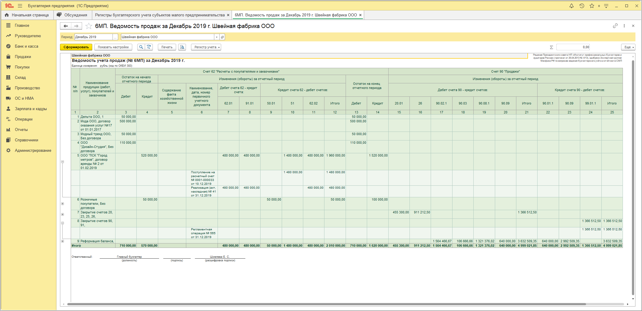Click the horizontal scrollbar of report
This screenshot has height=311, width=642.
(326, 304)
